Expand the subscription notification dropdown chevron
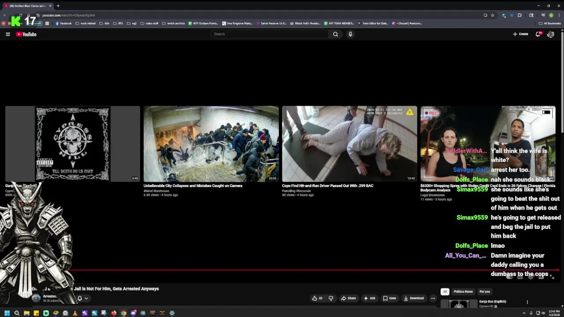The image size is (564, 317). click(86, 298)
